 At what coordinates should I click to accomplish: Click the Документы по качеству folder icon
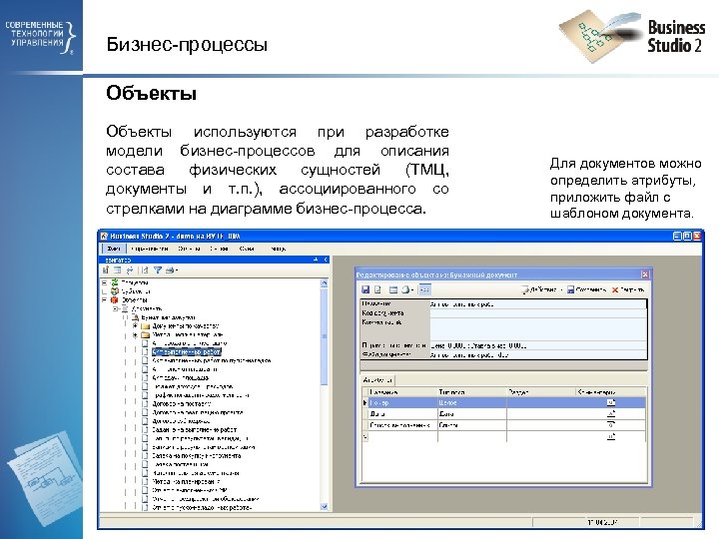pyautogui.click(x=146, y=325)
